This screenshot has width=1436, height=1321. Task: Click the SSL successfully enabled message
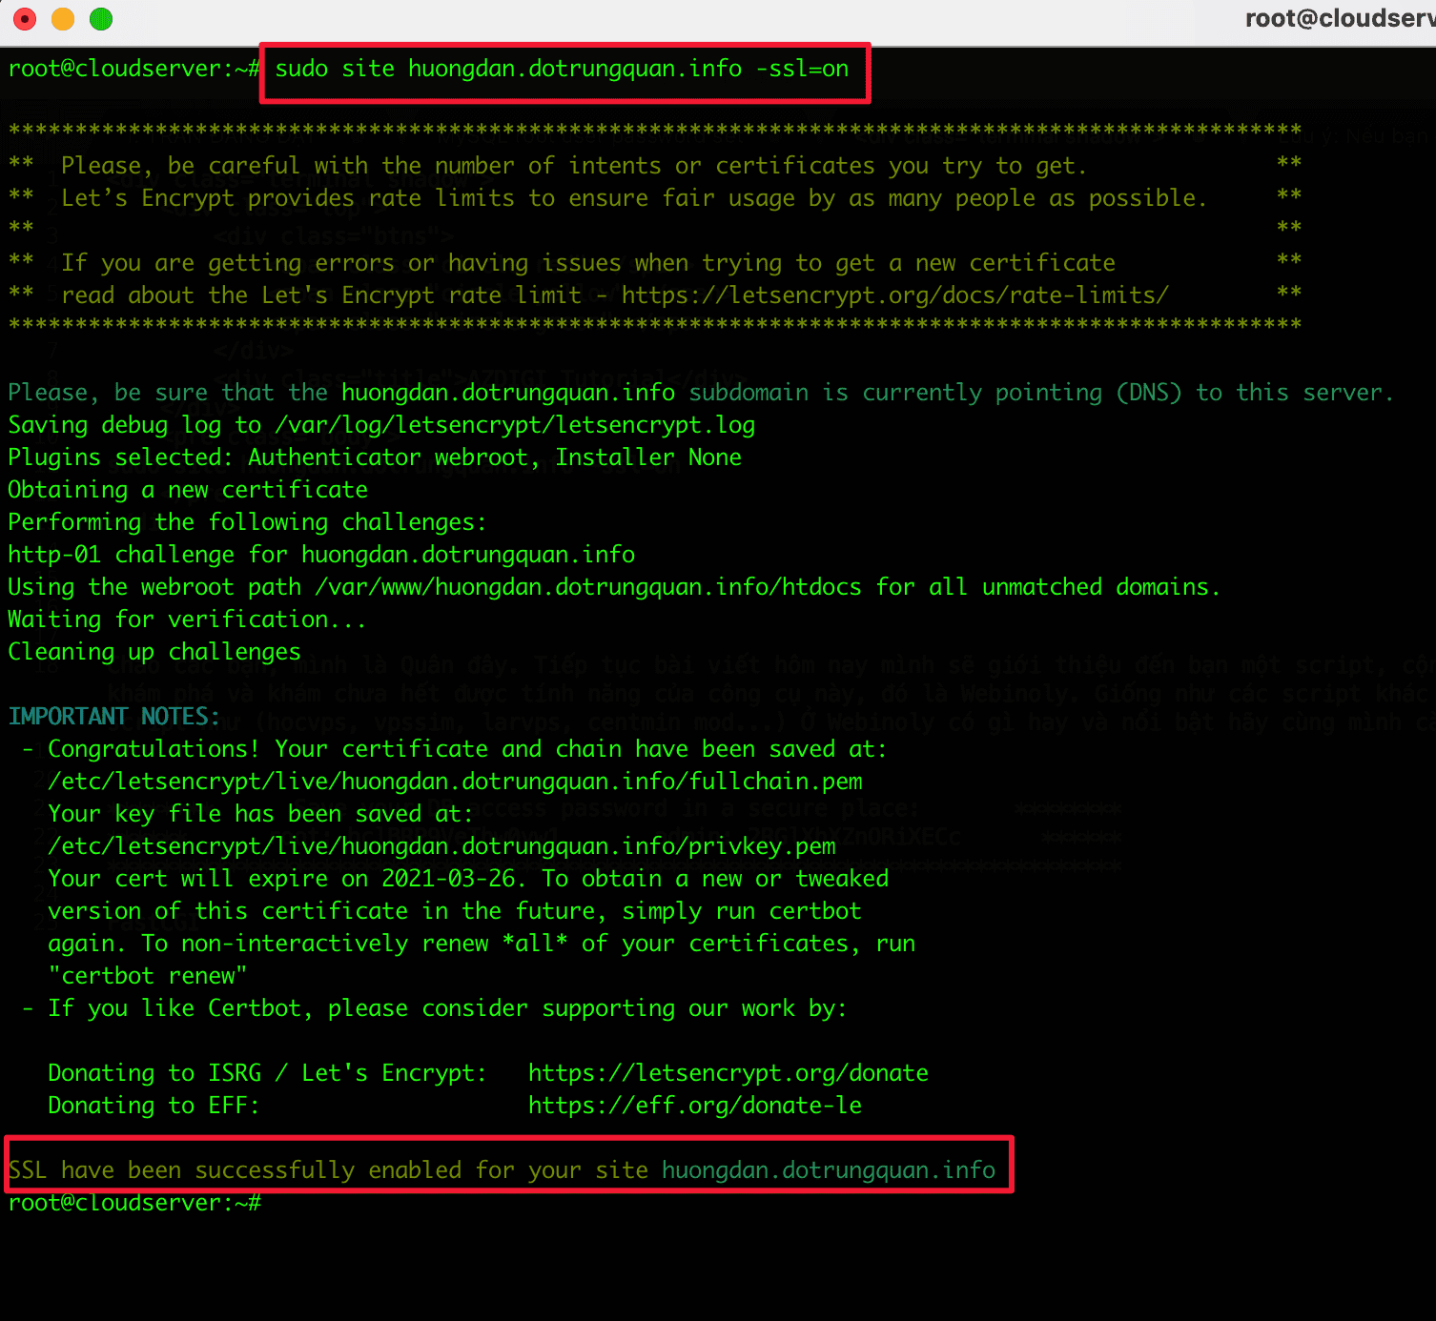coord(328,1170)
